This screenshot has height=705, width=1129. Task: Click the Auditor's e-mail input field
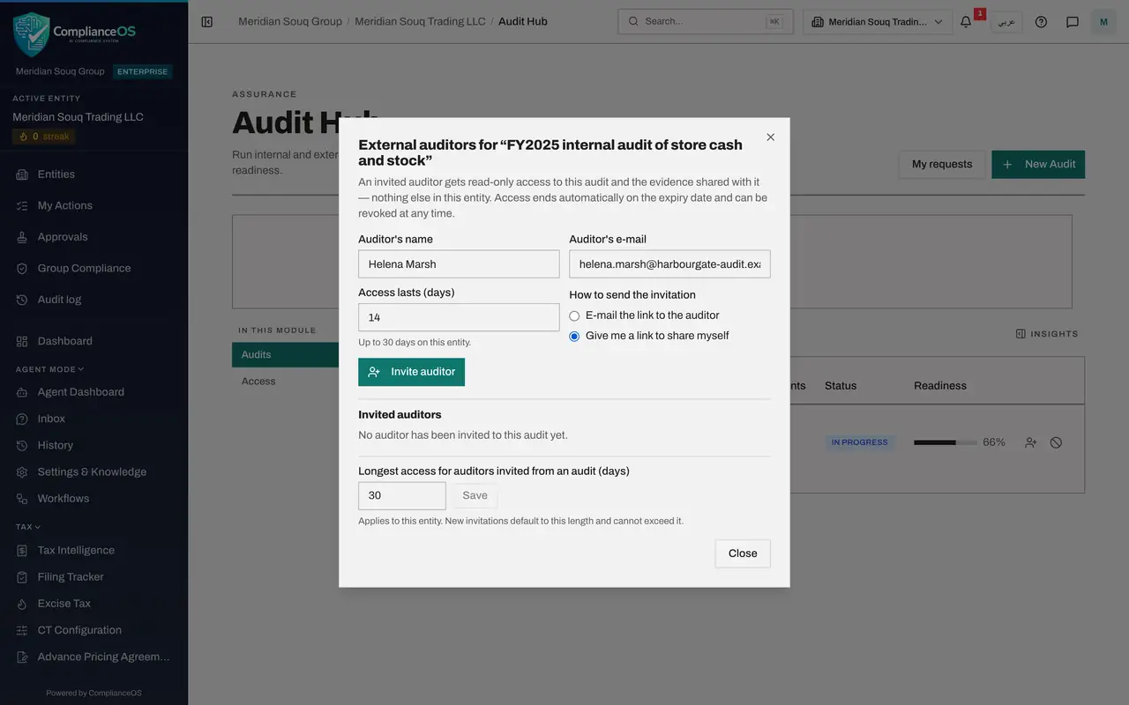[669, 264]
